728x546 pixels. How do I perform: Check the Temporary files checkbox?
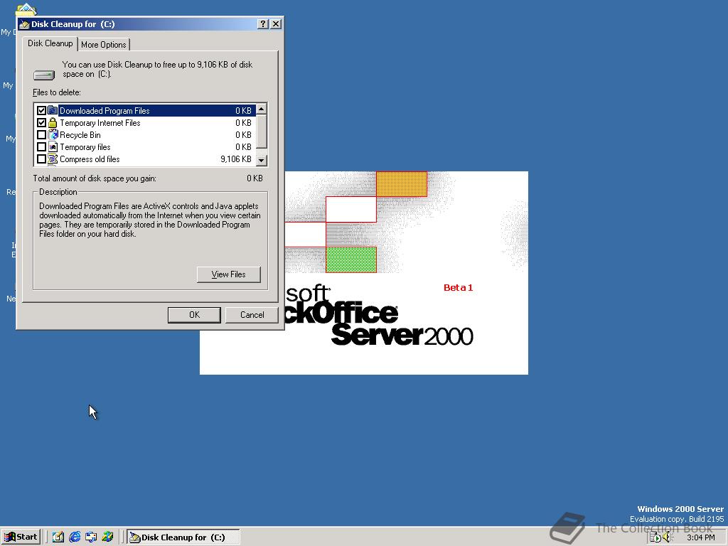41,146
